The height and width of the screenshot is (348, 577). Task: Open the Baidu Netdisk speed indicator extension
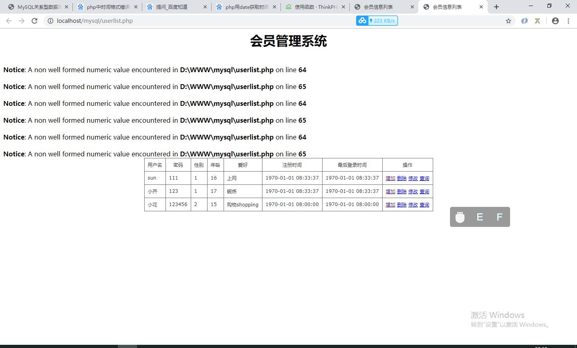point(362,20)
